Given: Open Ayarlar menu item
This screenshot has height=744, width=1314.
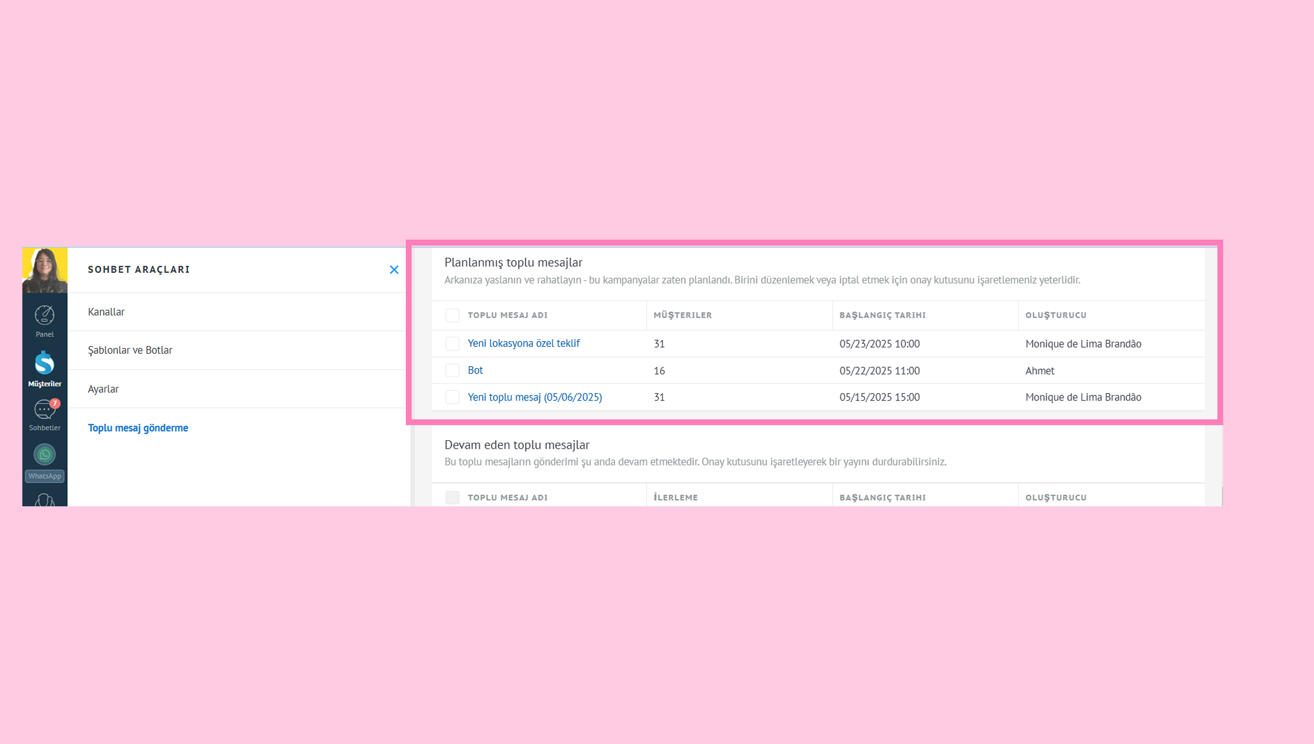Looking at the screenshot, I should click(x=237, y=389).
